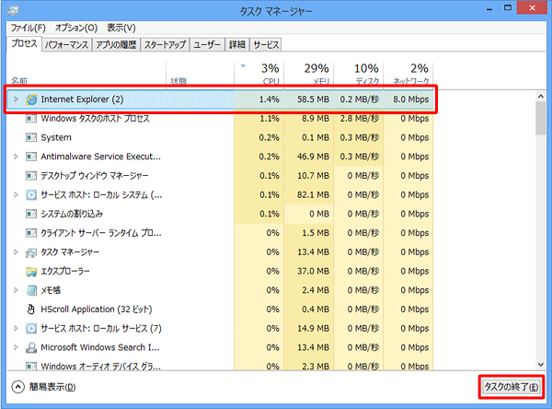552x409 pixels.
Task: Click the HScroll Application mouse icon
Action: click(x=31, y=310)
